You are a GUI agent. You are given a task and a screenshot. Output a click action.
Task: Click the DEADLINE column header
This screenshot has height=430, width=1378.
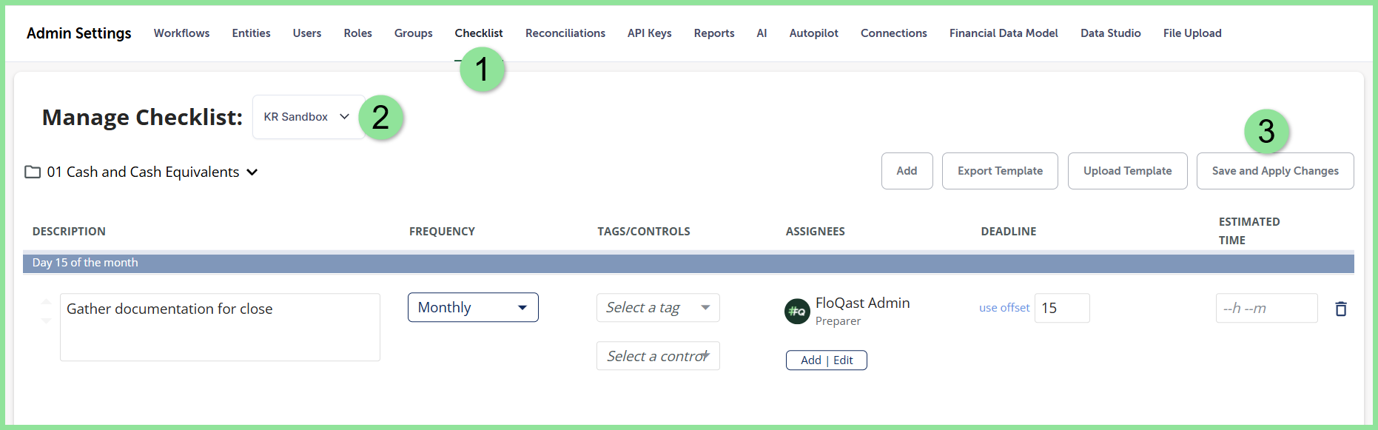point(1009,232)
